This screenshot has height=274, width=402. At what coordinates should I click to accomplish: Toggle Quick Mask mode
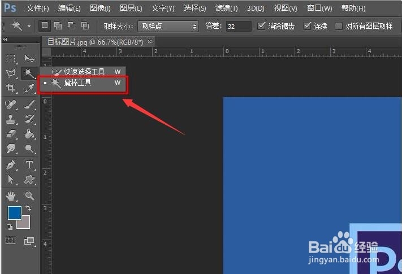pyautogui.click(x=11, y=240)
